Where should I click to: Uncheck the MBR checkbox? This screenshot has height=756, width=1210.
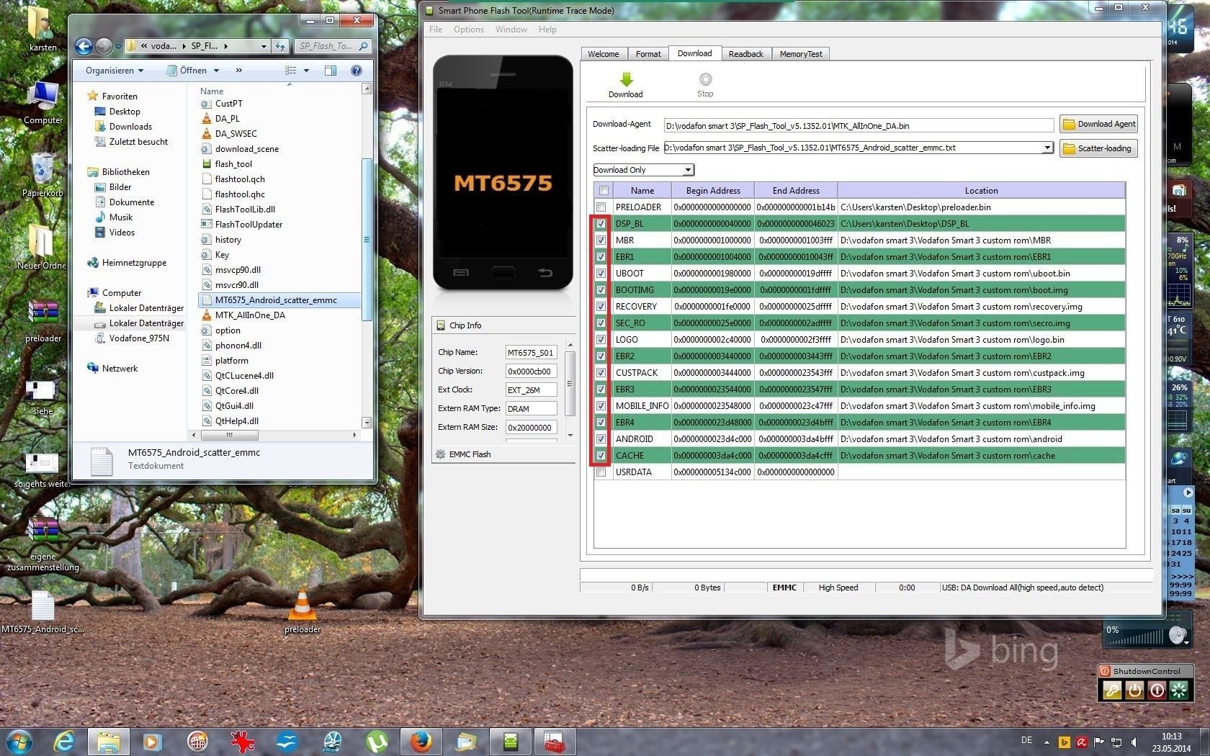coord(601,240)
